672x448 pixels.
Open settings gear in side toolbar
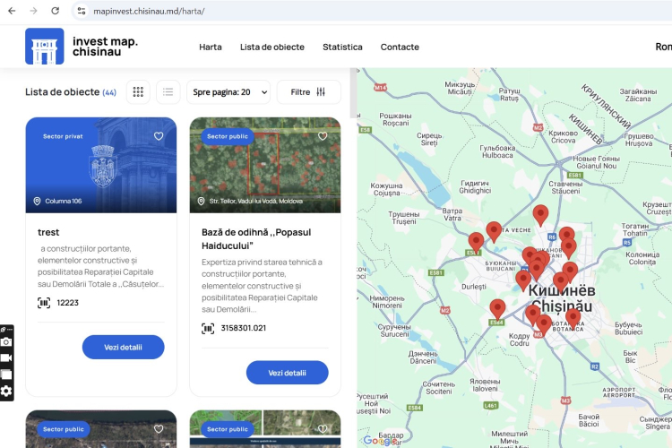tap(6, 391)
